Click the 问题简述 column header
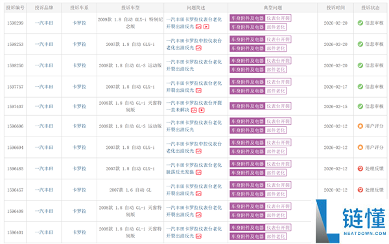Screen dimensions: 389x244 coord(196,8)
